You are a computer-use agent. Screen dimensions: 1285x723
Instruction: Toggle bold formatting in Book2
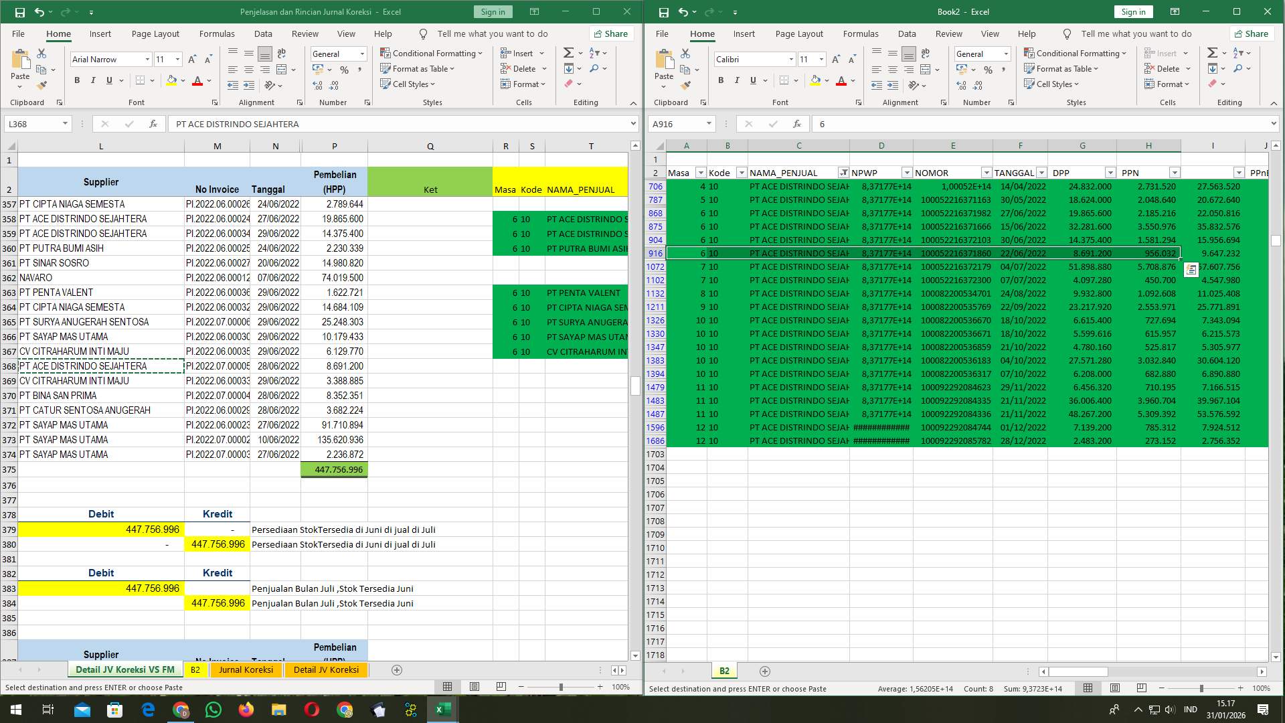coord(721,80)
